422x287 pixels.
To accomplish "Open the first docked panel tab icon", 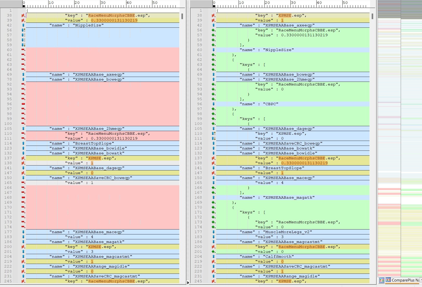I will (382, 280).
